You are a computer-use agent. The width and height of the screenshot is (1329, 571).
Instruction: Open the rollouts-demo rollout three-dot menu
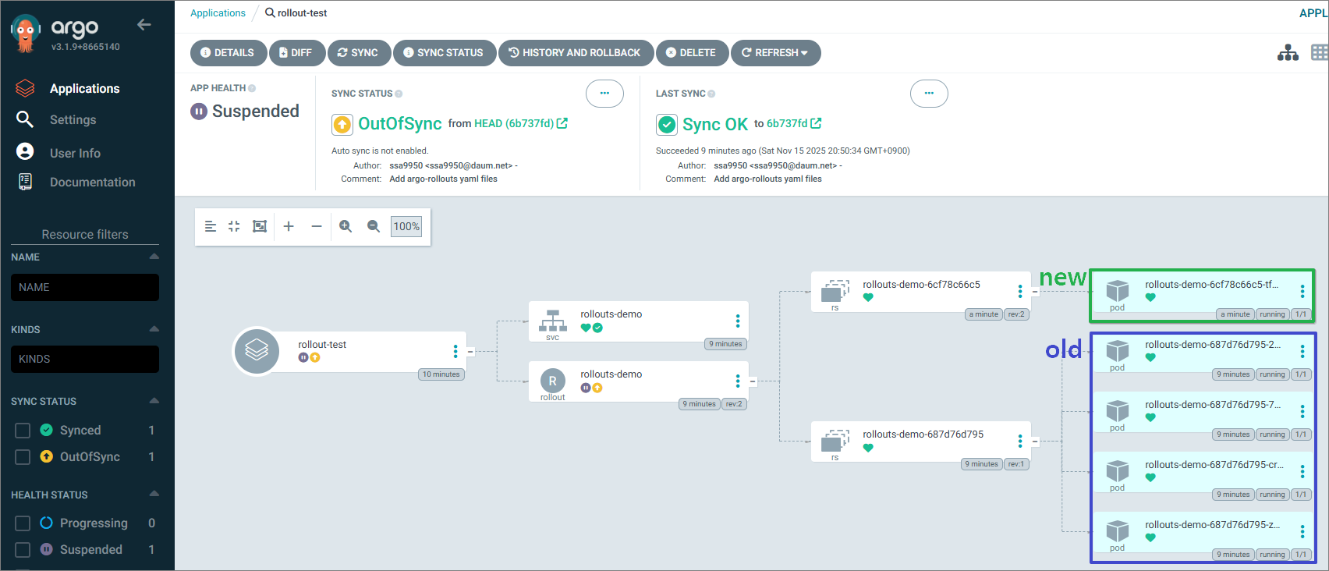point(738,381)
